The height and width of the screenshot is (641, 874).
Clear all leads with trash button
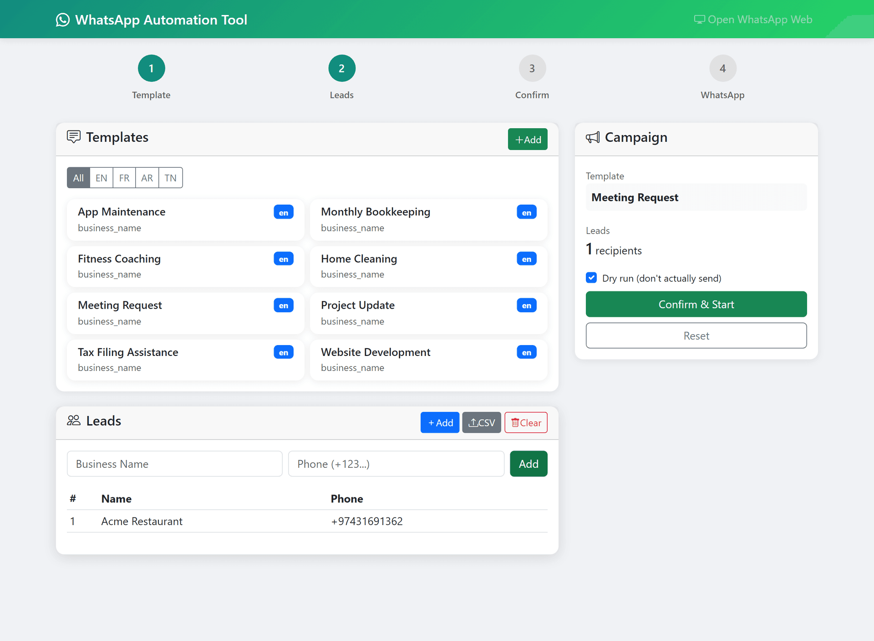[x=526, y=422]
